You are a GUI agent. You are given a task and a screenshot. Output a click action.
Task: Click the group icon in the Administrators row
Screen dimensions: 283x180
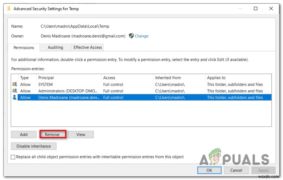15,91
